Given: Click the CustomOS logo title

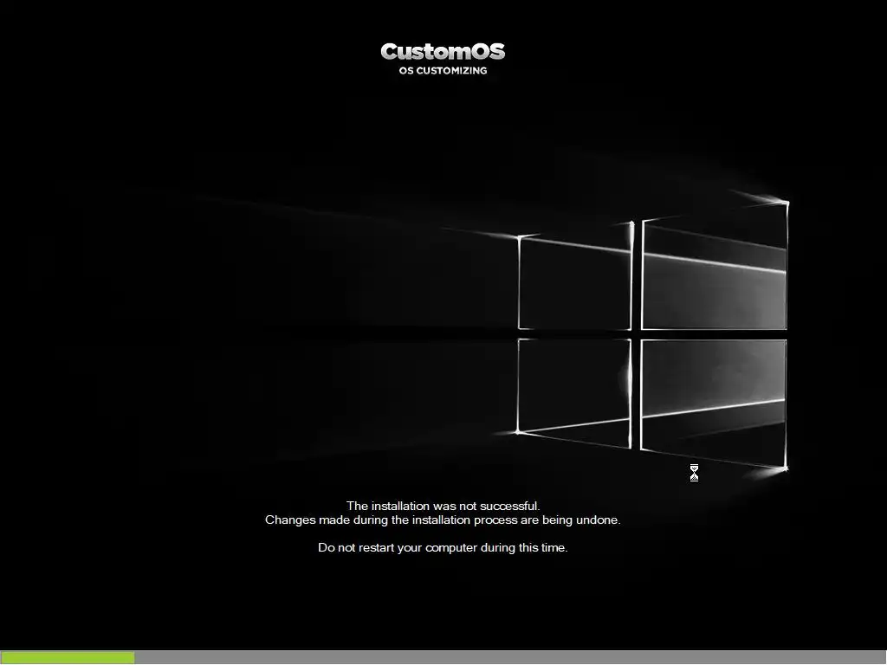Looking at the screenshot, I should pyautogui.click(x=443, y=51).
